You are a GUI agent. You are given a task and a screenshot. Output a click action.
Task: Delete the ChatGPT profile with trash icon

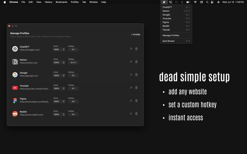136,49
